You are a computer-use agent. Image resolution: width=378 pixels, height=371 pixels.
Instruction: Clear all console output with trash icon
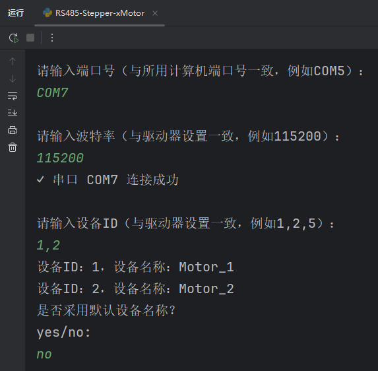[13, 147]
